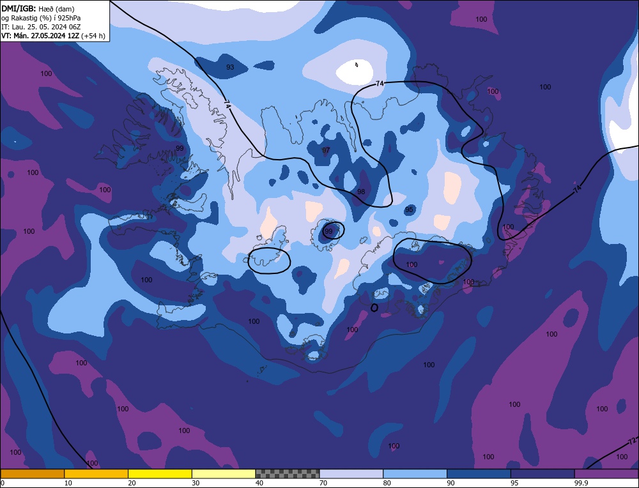Click the orange 10–20 legend swatch

96,473
